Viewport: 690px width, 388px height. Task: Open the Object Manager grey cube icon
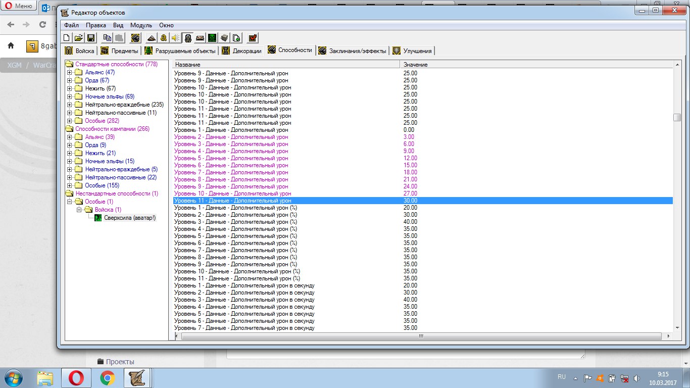click(224, 37)
